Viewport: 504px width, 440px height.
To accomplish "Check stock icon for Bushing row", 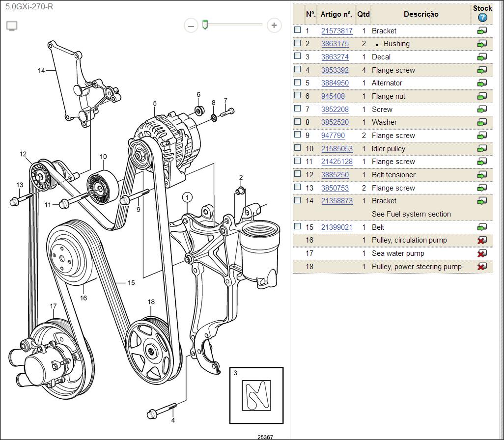I will [x=482, y=44].
